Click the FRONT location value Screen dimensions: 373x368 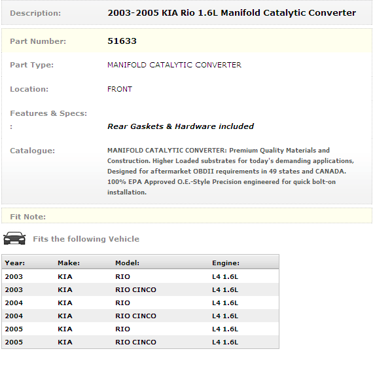(120, 89)
